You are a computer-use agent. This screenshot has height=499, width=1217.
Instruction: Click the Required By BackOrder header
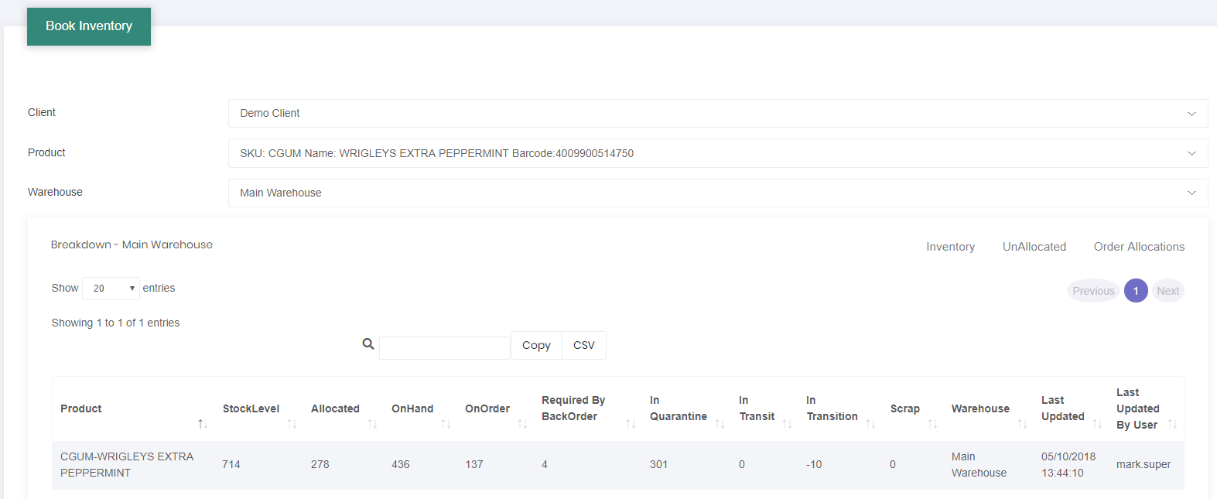573,408
